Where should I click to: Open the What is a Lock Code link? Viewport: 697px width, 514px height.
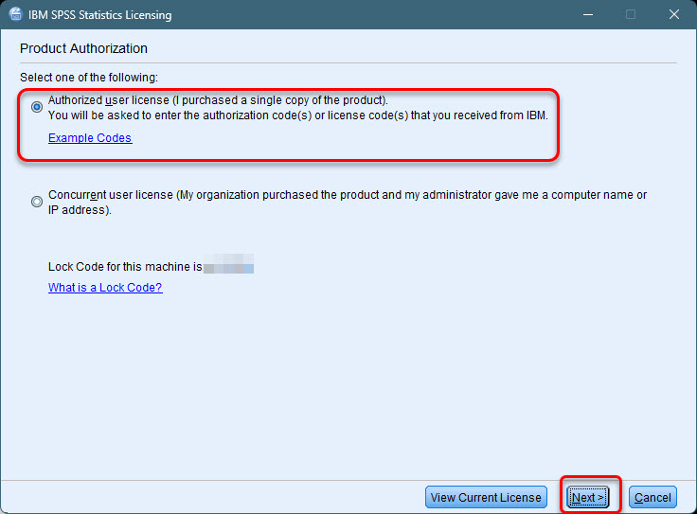click(105, 288)
